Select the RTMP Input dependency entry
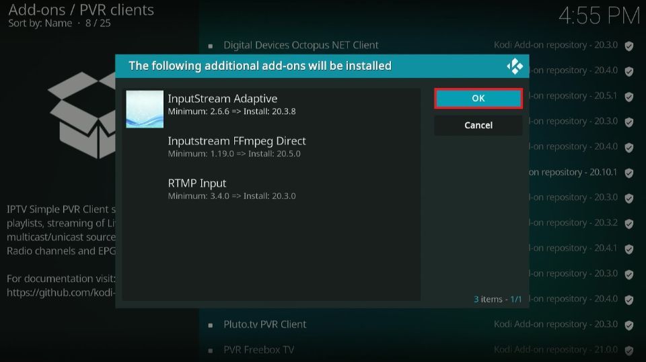Image resolution: width=646 pixels, height=362 pixels. click(272, 189)
